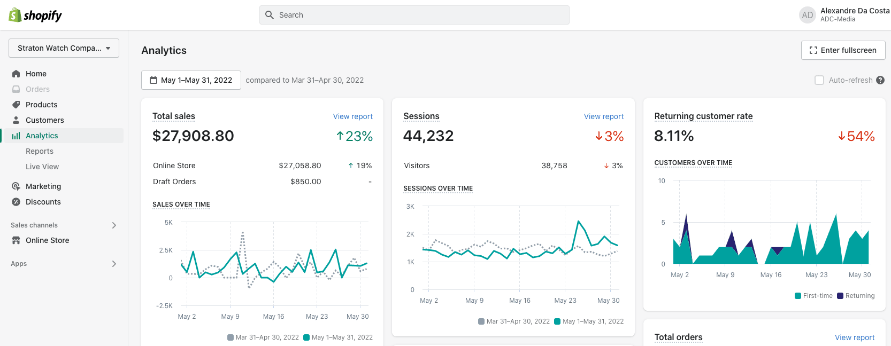Click the Draft Orders $850.00 row
This screenshot has height=346, width=891.
pyautogui.click(x=262, y=182)
